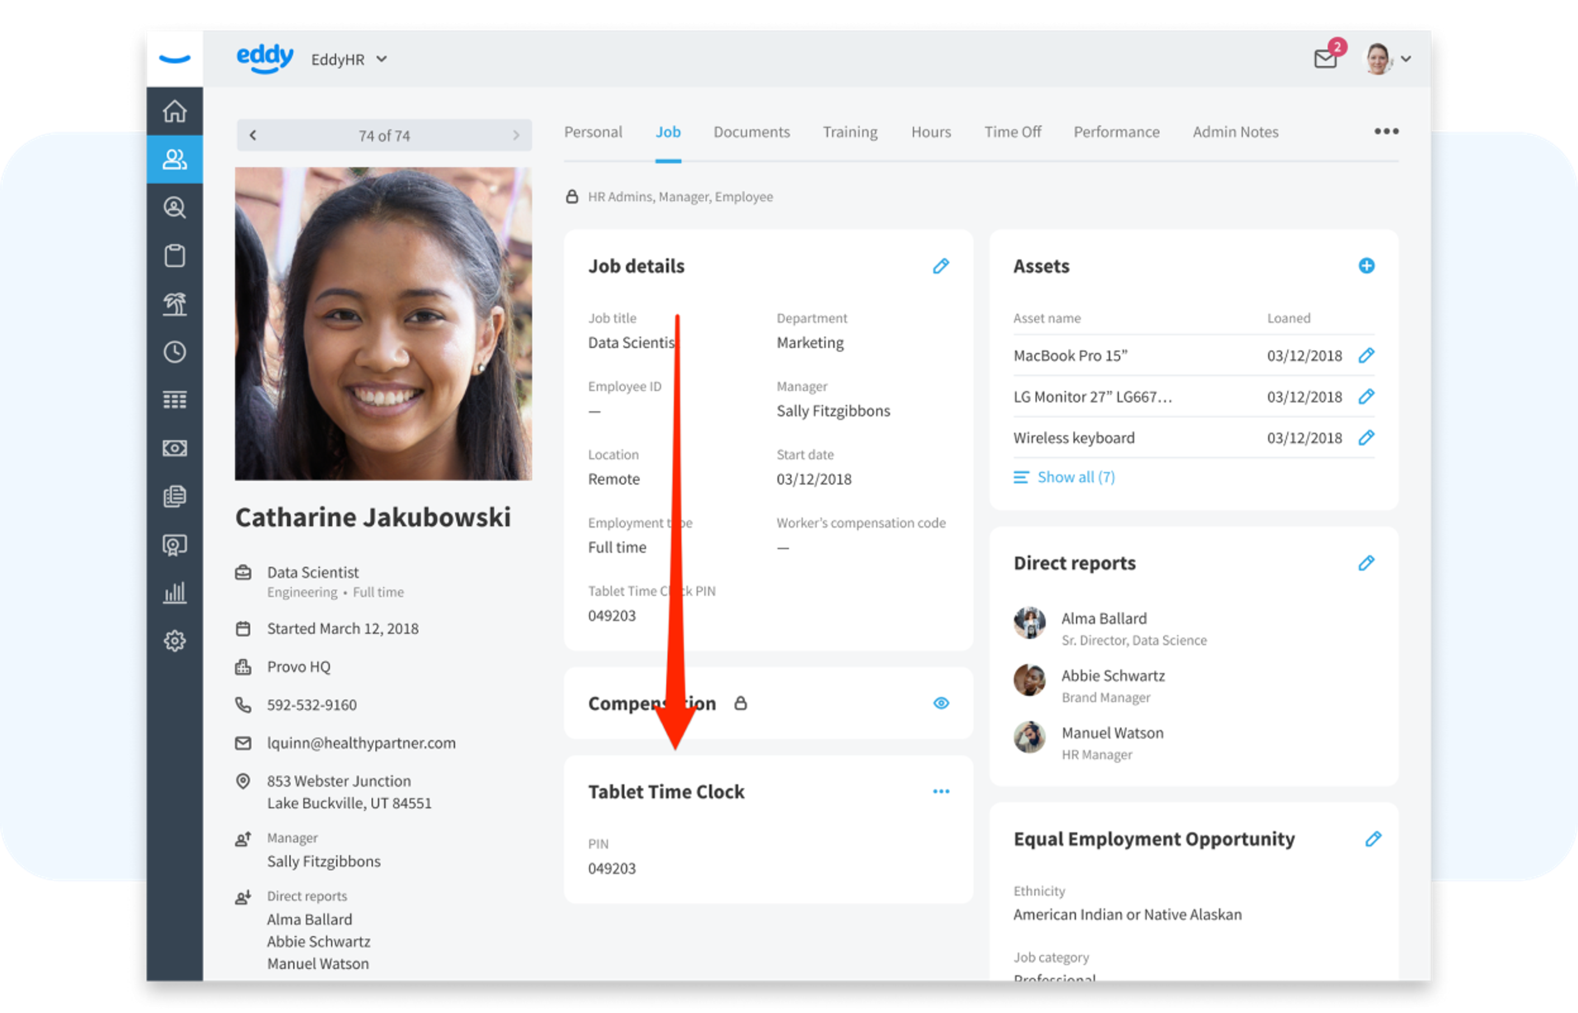Open Abbie Schwartz in Direct reports card
The height and width of the screenshot is (1013, 1578).
(1113, 676)
